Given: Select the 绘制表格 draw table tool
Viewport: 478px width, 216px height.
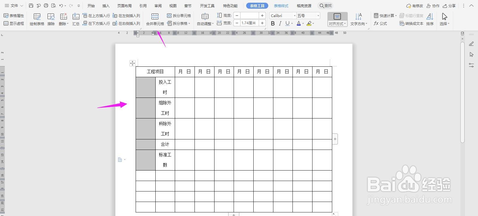Looking at the screenshot, I should pos(37,19).
